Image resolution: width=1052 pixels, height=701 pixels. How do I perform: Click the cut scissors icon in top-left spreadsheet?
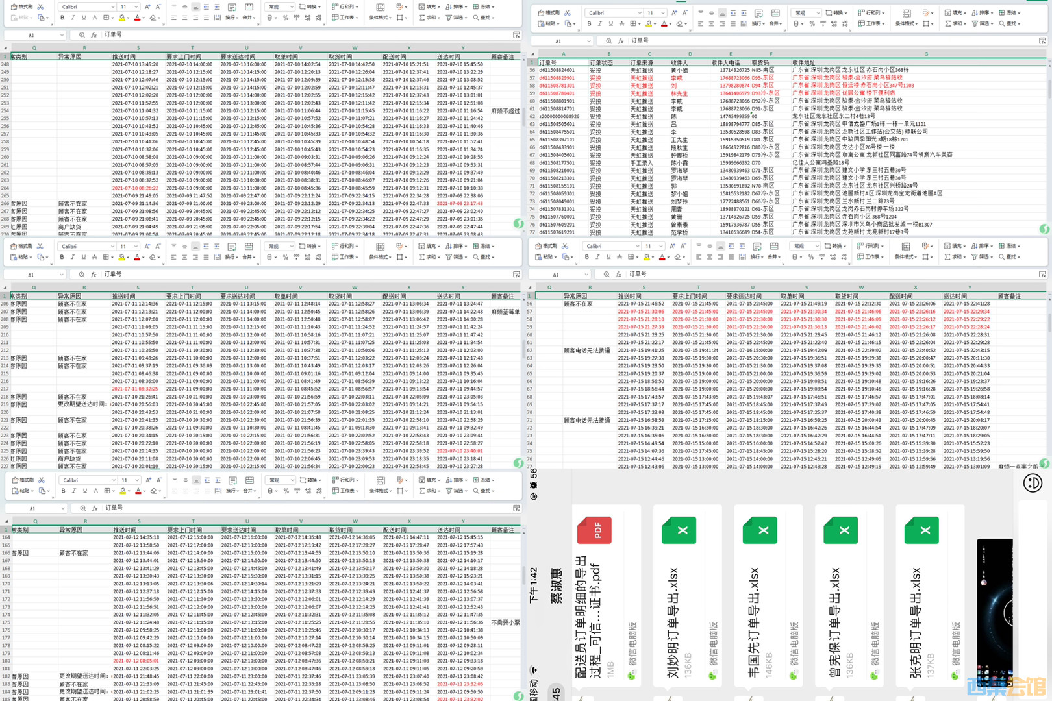point(40,6)
